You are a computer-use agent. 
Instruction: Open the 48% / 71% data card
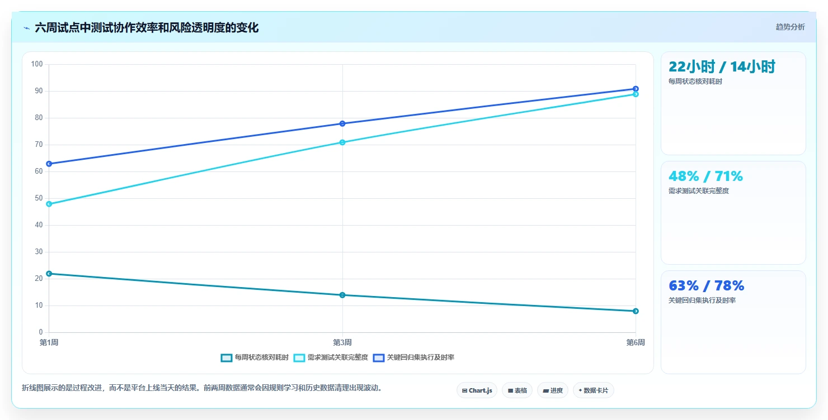733,213
